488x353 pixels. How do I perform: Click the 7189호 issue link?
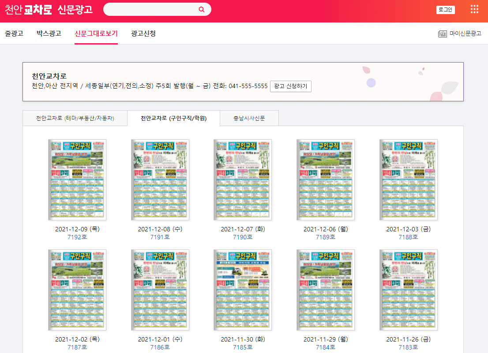(326, 237)
